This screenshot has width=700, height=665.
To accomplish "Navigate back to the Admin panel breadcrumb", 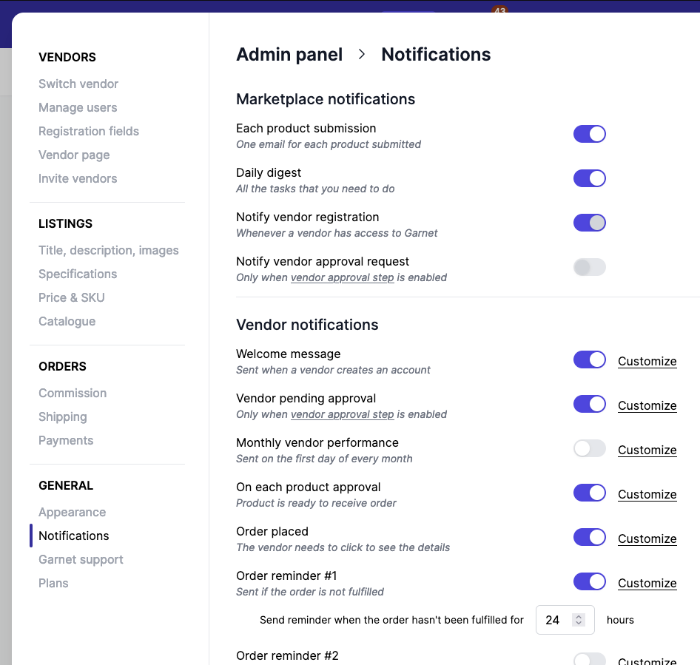I will pyautogui.click(x=289, y=54).
